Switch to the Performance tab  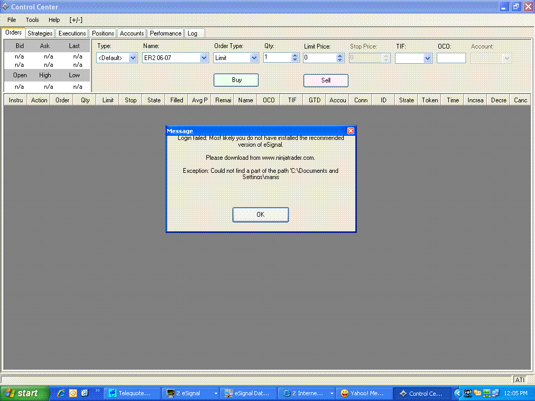pos(166,33)
